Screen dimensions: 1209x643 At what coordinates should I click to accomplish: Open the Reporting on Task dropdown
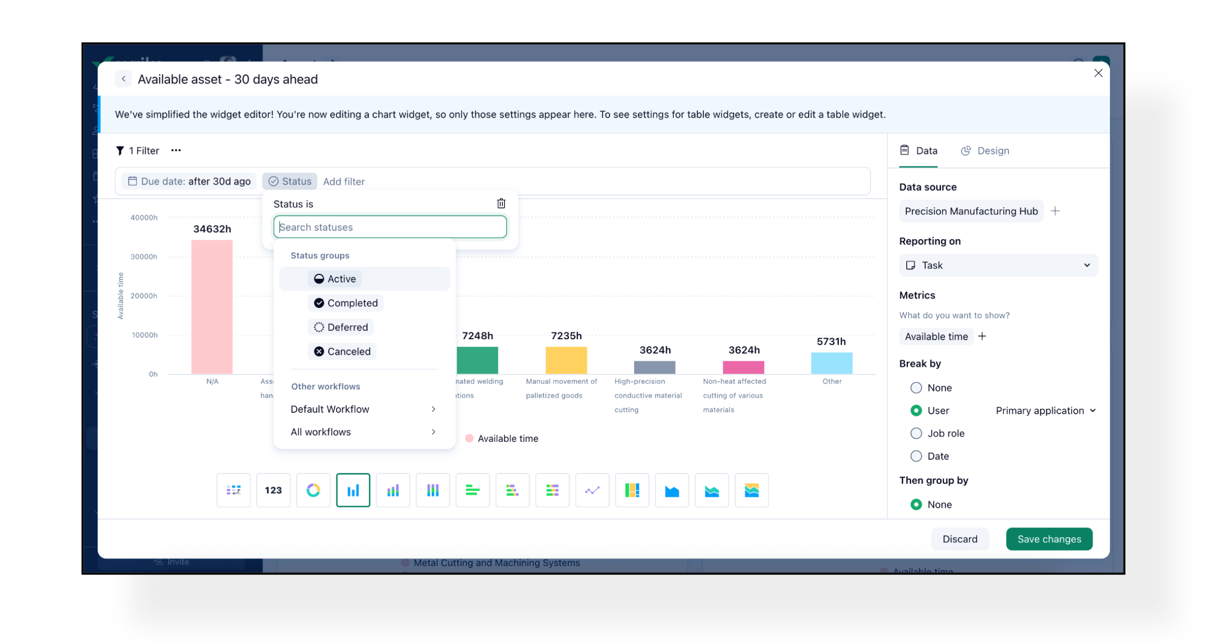(x=998, y=265)
